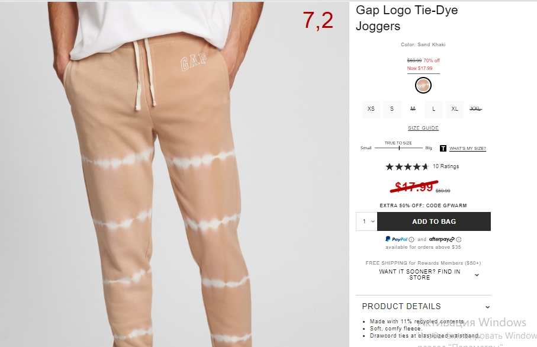Open the What's My Size link
Image resolution: width=537 pixels, height=347 pixels.
pyautogui.click(x=468, y=148)
